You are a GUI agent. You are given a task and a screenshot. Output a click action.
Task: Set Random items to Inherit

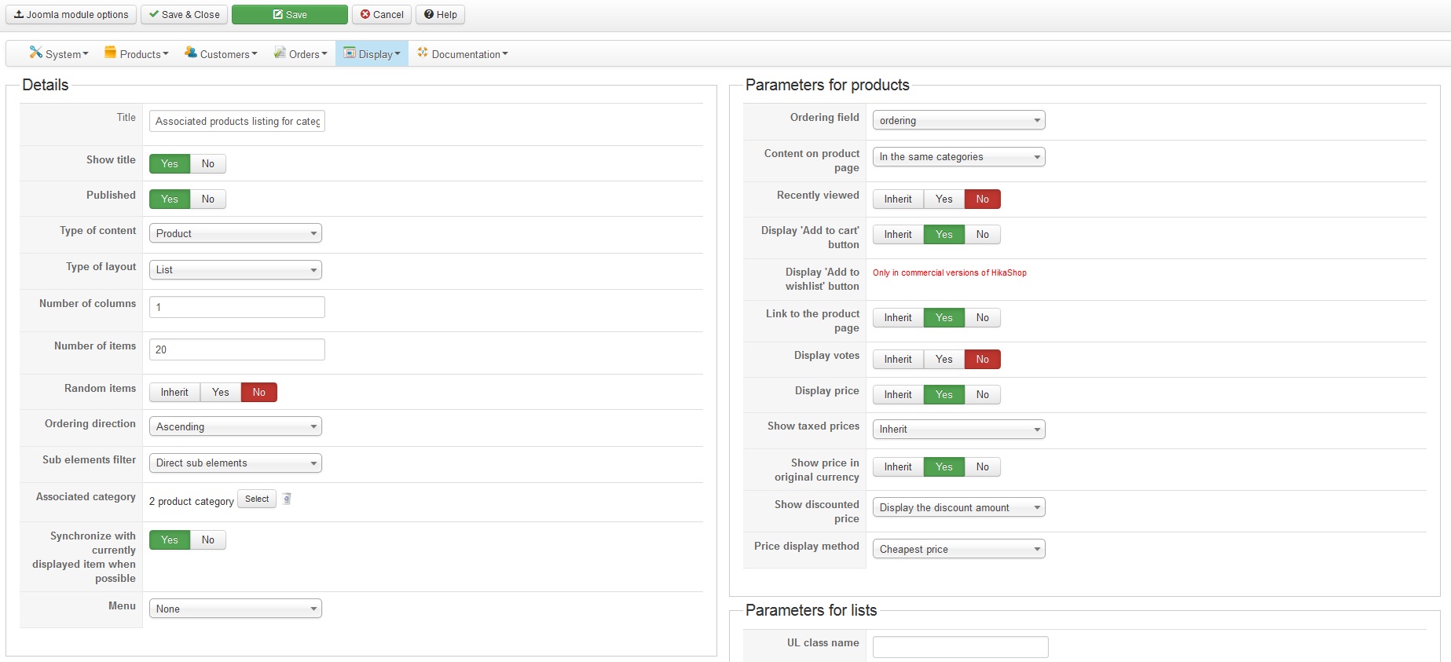[x=174, y=392]
